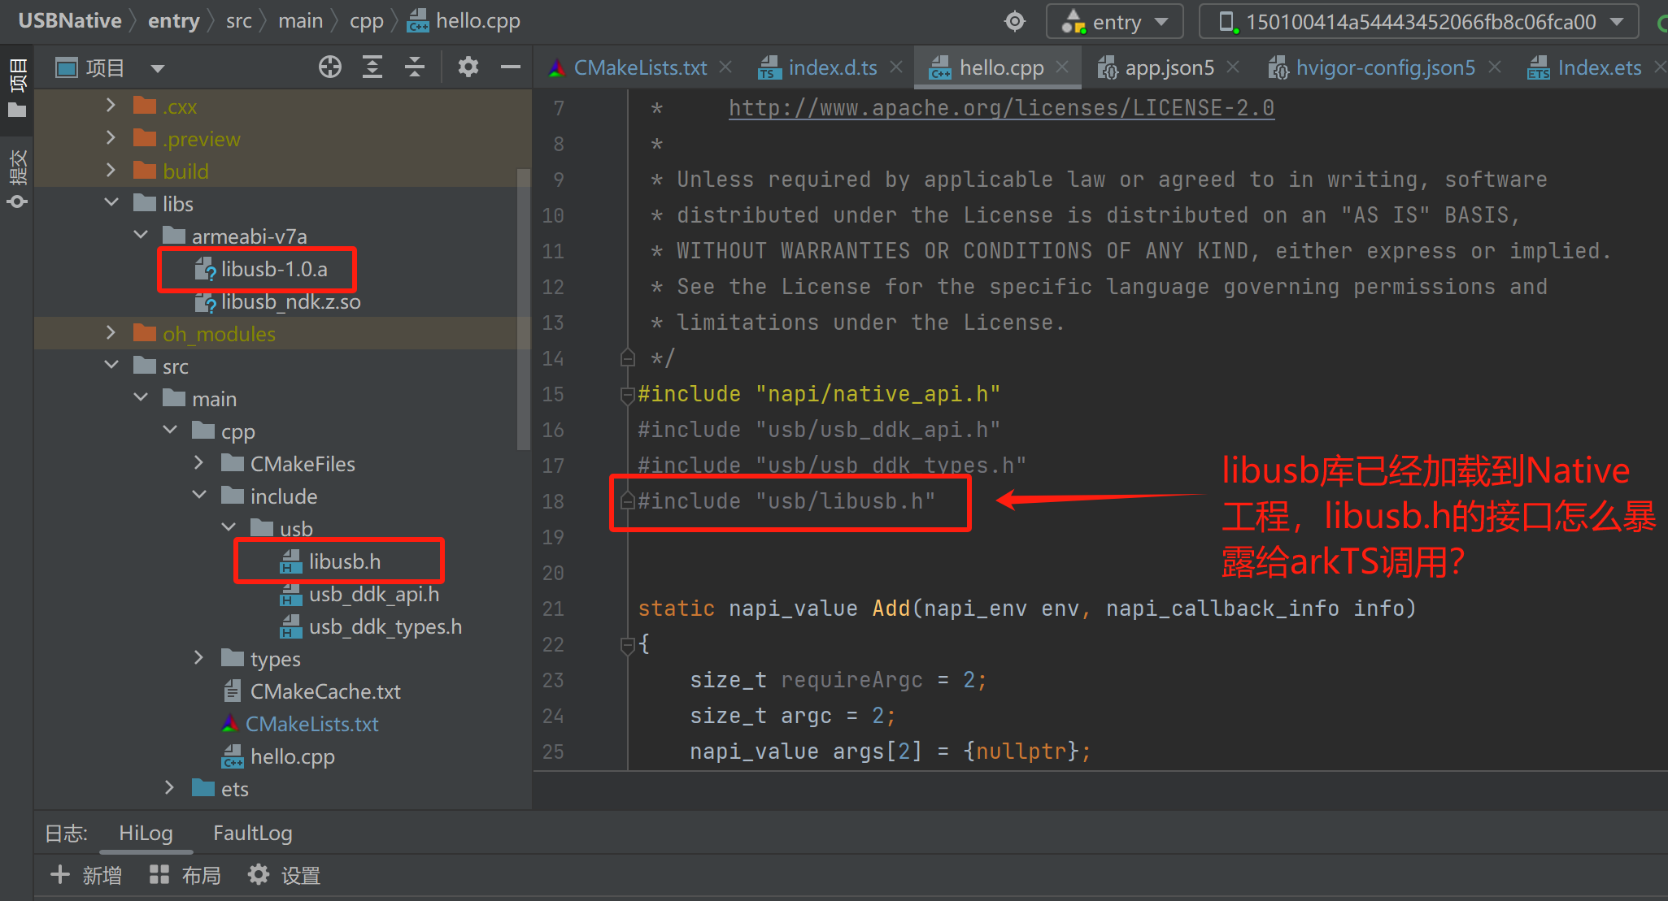The image size is (1668, 901).
Task: Expand the .cxx folder
Action: pyautogui.click(x=111, y=106)
